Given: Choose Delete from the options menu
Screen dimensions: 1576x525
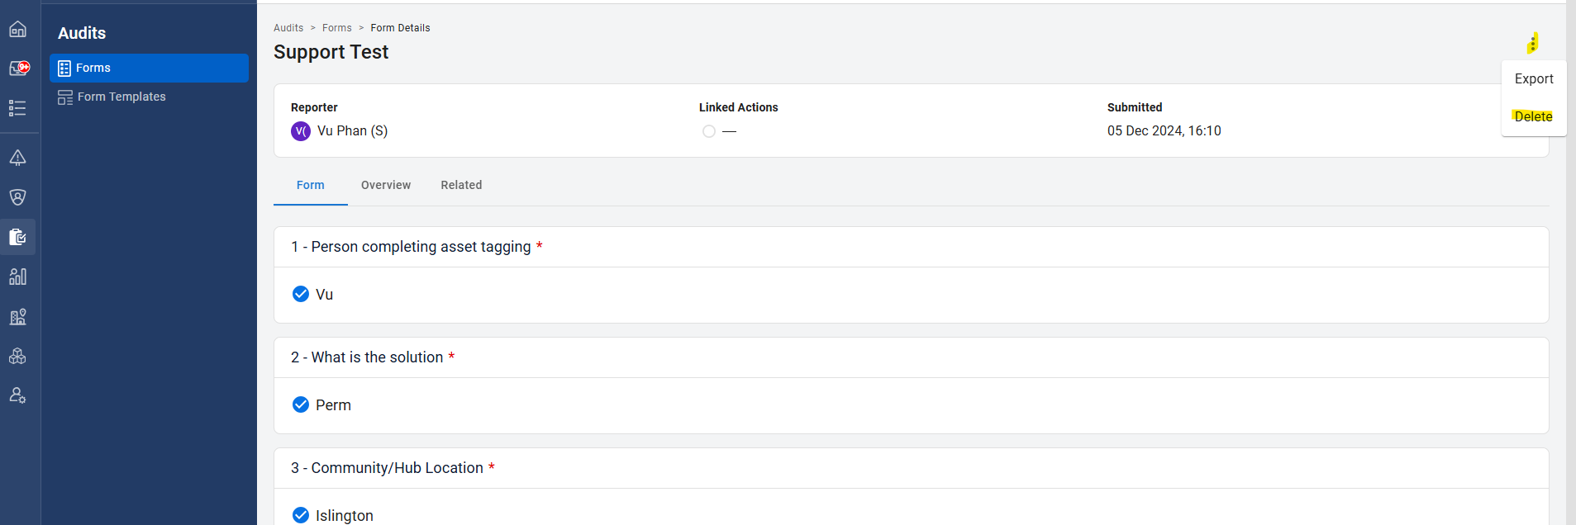Looking at the screenshot, I should [x=1533, y=116].
